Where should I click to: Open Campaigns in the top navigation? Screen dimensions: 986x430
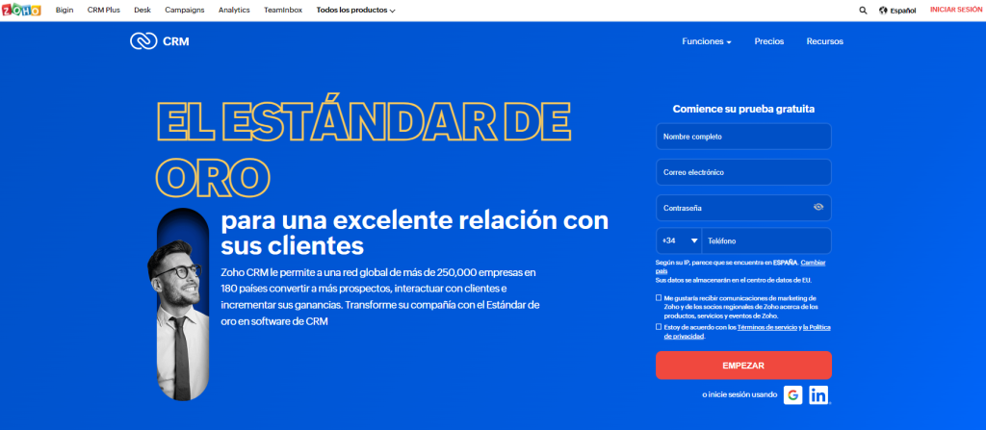click(x=185, y=10)
